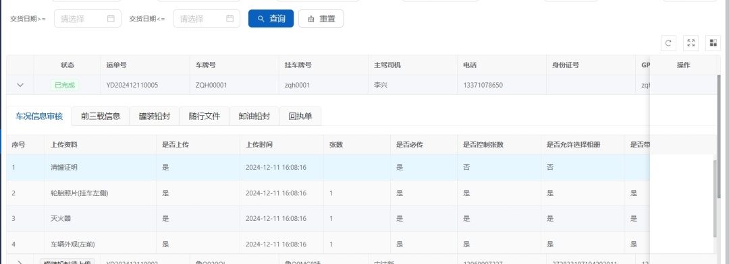The image size is (729, 264).
Task: Click the inner table vertical scrollbar
Action: [715, 199]
